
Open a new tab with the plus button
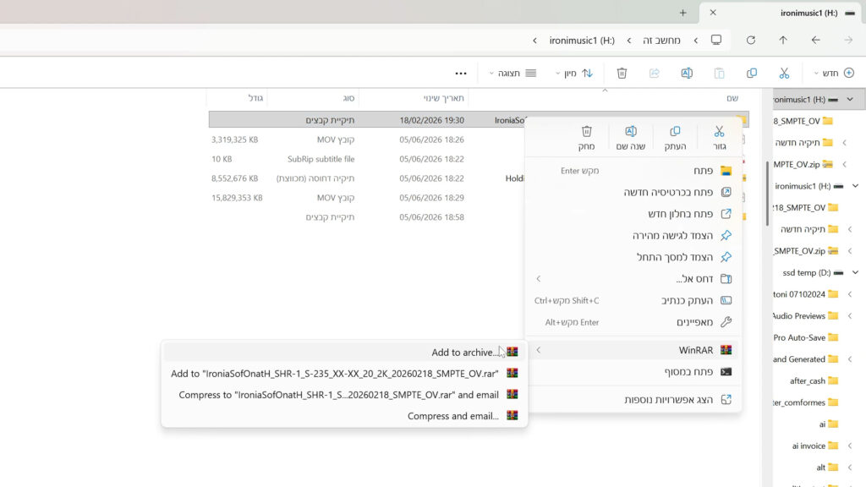tap(682, 13)
